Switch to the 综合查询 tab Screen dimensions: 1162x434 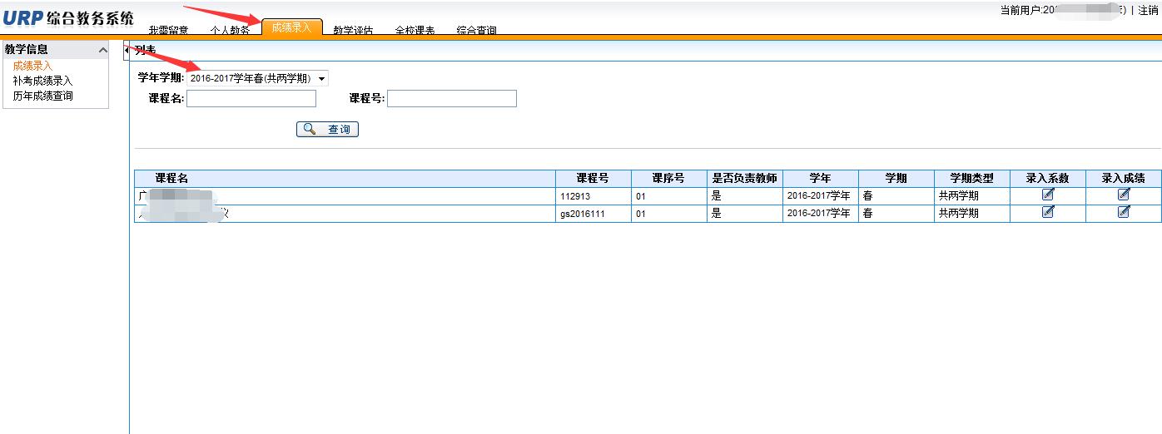click(476, 30)
